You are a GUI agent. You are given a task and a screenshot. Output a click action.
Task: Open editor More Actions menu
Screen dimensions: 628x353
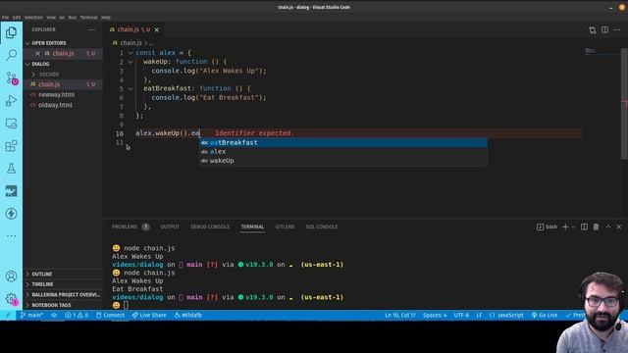[617, 30]
